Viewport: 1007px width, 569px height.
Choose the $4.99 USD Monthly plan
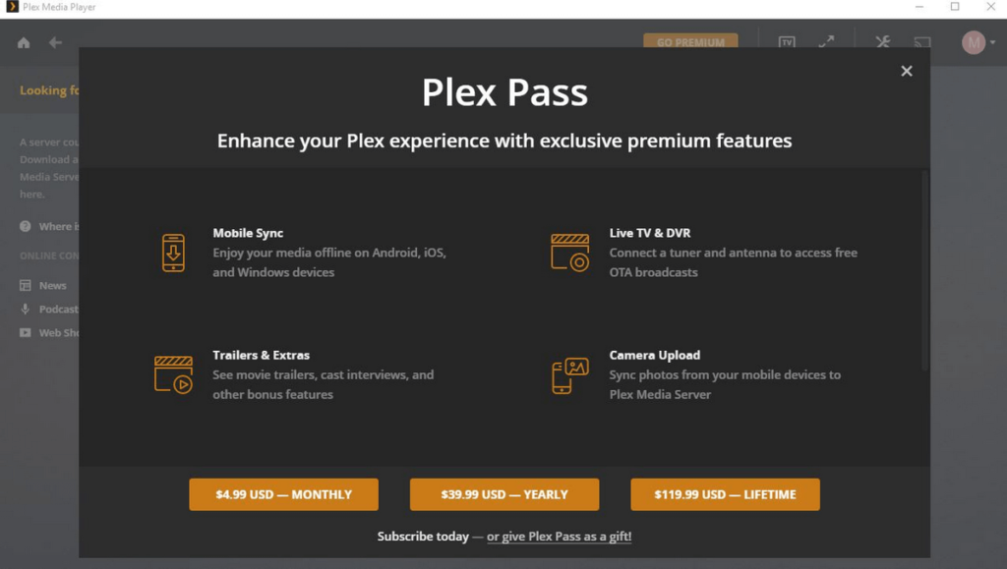click(283, 494)
